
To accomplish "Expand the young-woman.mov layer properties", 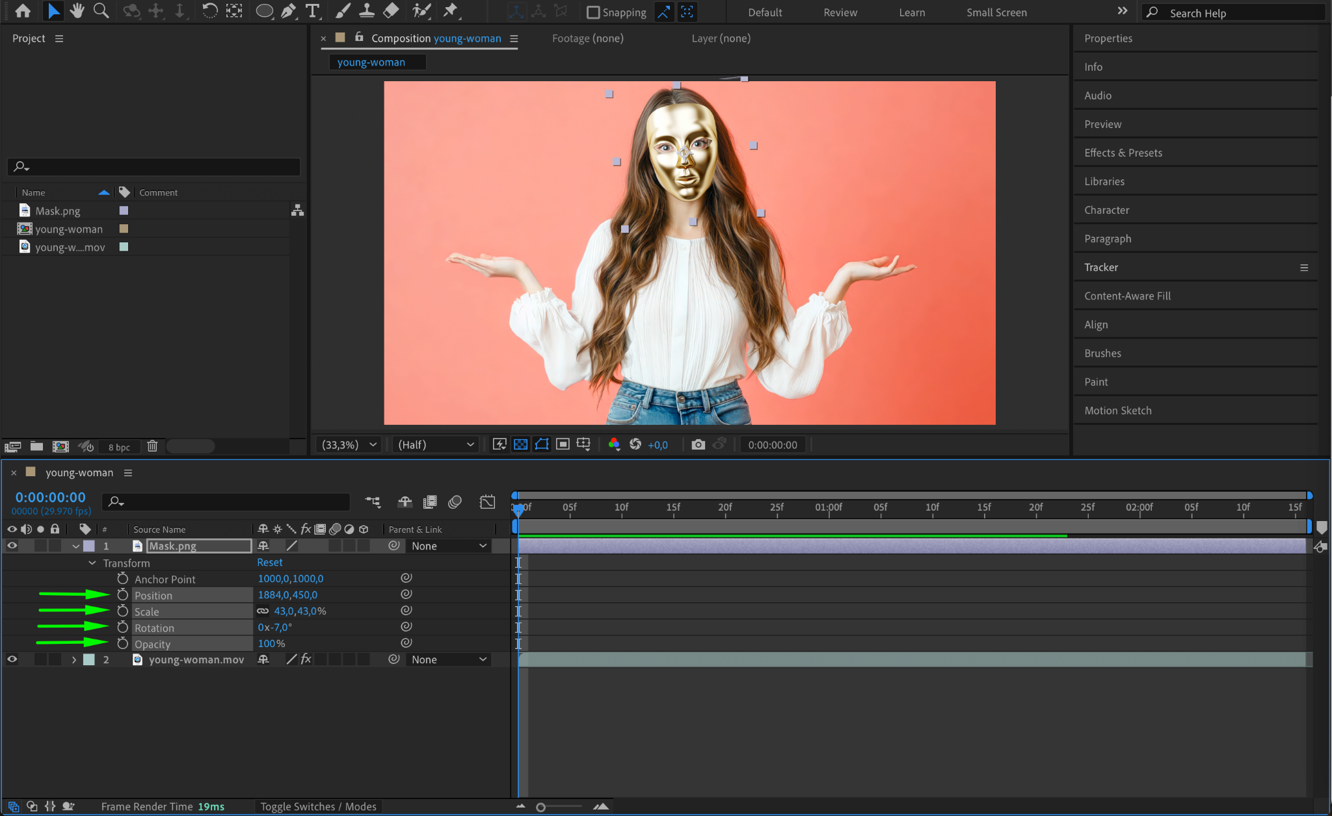I will coord(74,659).
